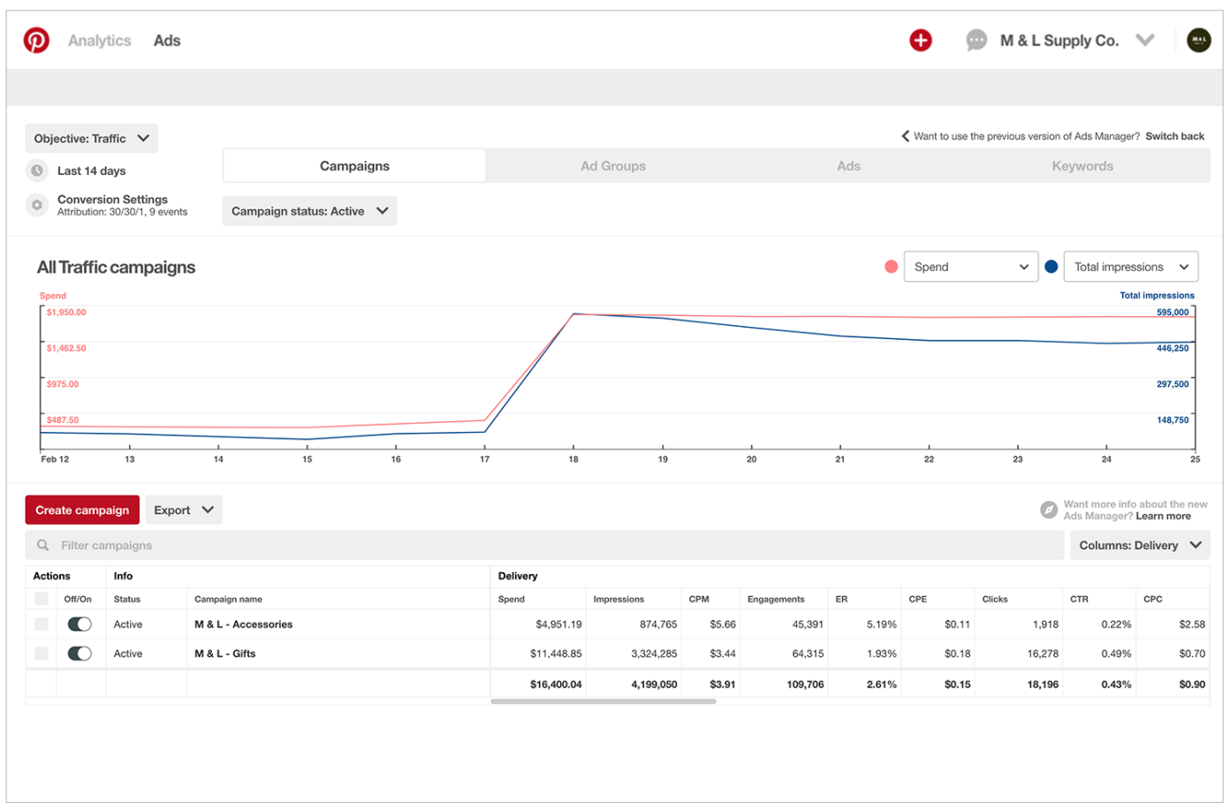Click the Pinterest logo icon
Screen dimensions: 1230x809
(36, 40)
